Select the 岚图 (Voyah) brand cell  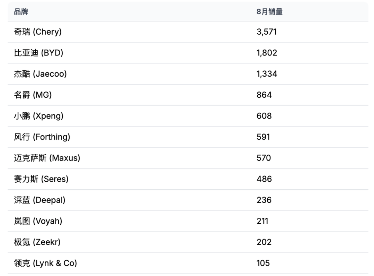(x=38, y=221)
